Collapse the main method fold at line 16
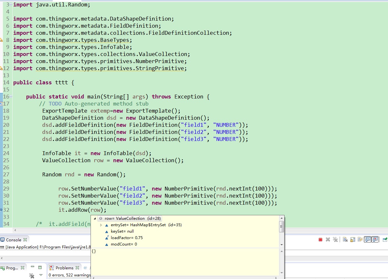Image resolution: width=388 pixels, height=279 pixels. [11, 97]
